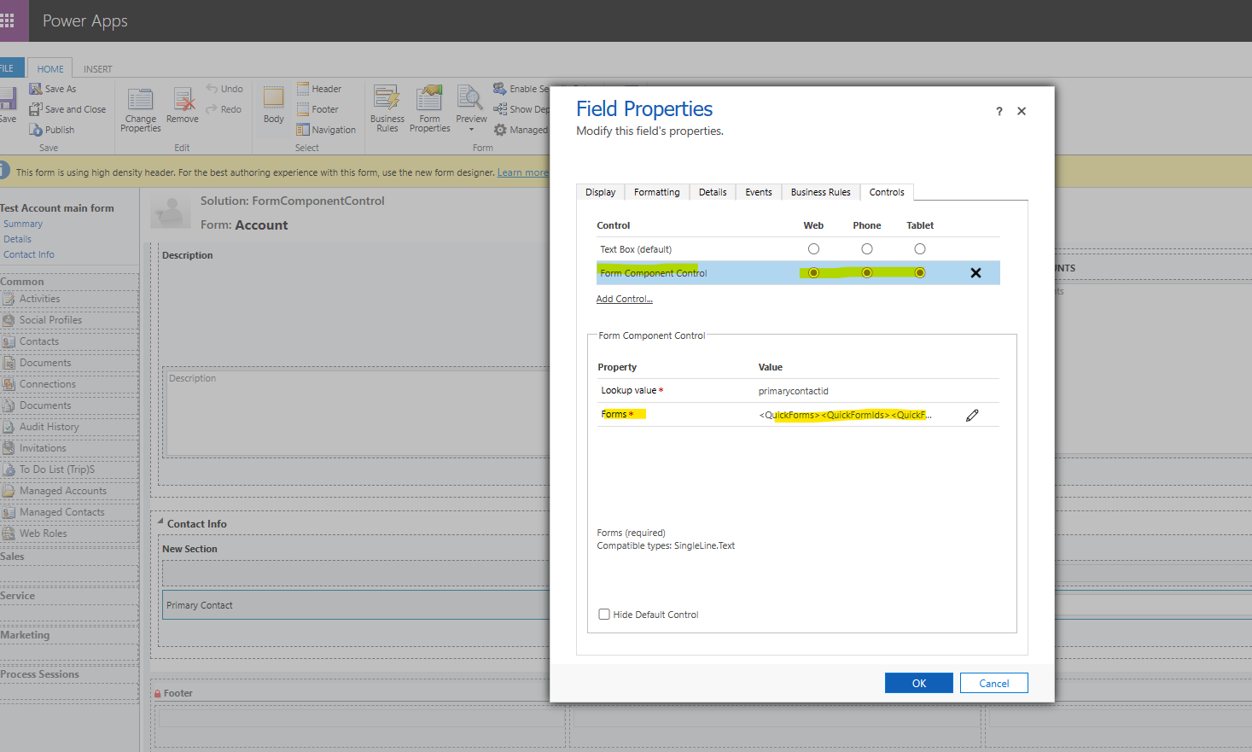Select the Primary Contact field

(x=356, y=605)
